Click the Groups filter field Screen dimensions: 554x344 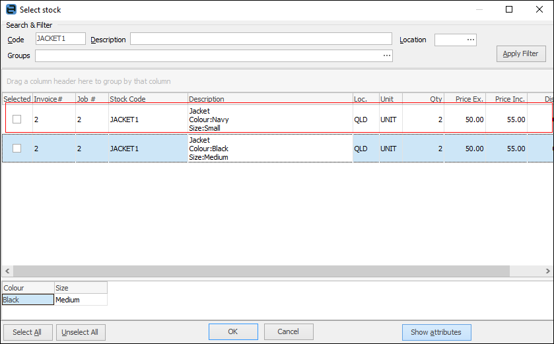[214, 55]
